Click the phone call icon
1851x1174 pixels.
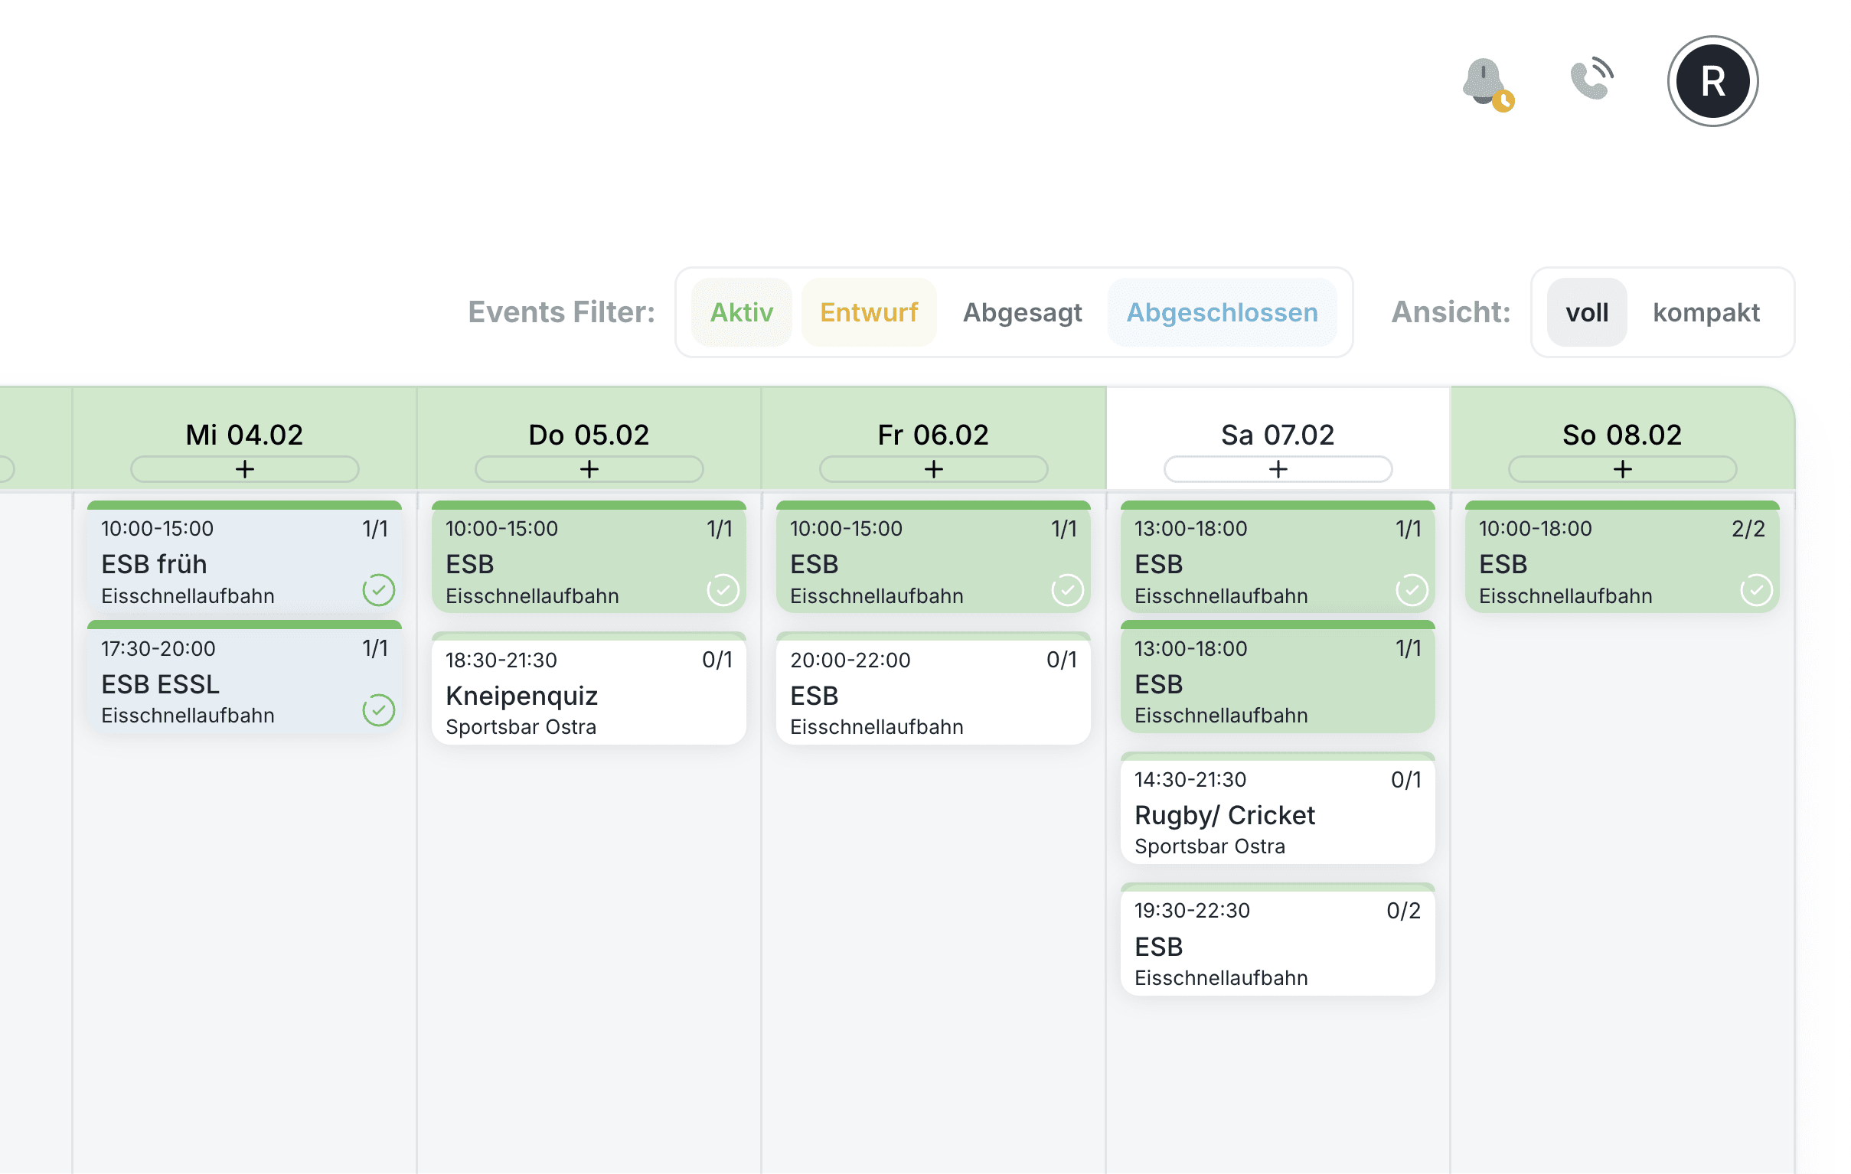coord(1591,78)
